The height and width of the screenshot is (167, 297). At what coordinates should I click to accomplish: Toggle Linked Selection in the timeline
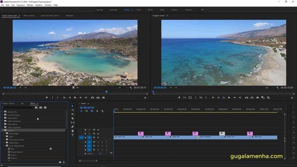pos(92,111)
